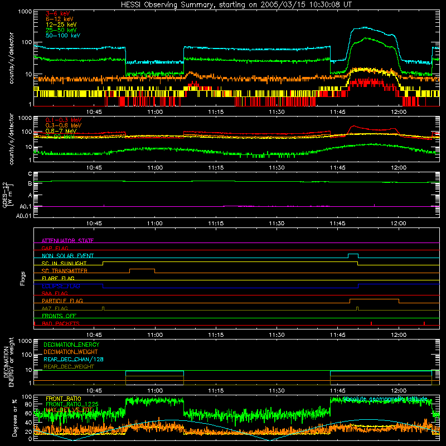Select the ATTENUATOR_STATE flag label
Image resolution: width=446 pixels, height=446 pixels.
coord(67,241)
